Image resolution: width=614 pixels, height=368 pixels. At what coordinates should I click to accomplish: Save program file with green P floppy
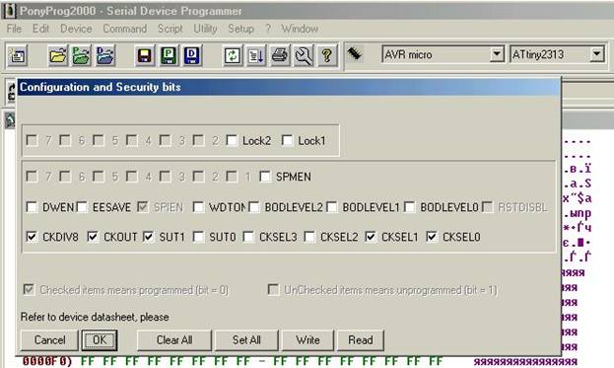169,55
